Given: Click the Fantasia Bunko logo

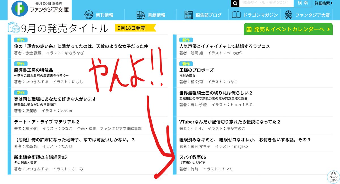Looking at the screenshot, I should [40, 10].
